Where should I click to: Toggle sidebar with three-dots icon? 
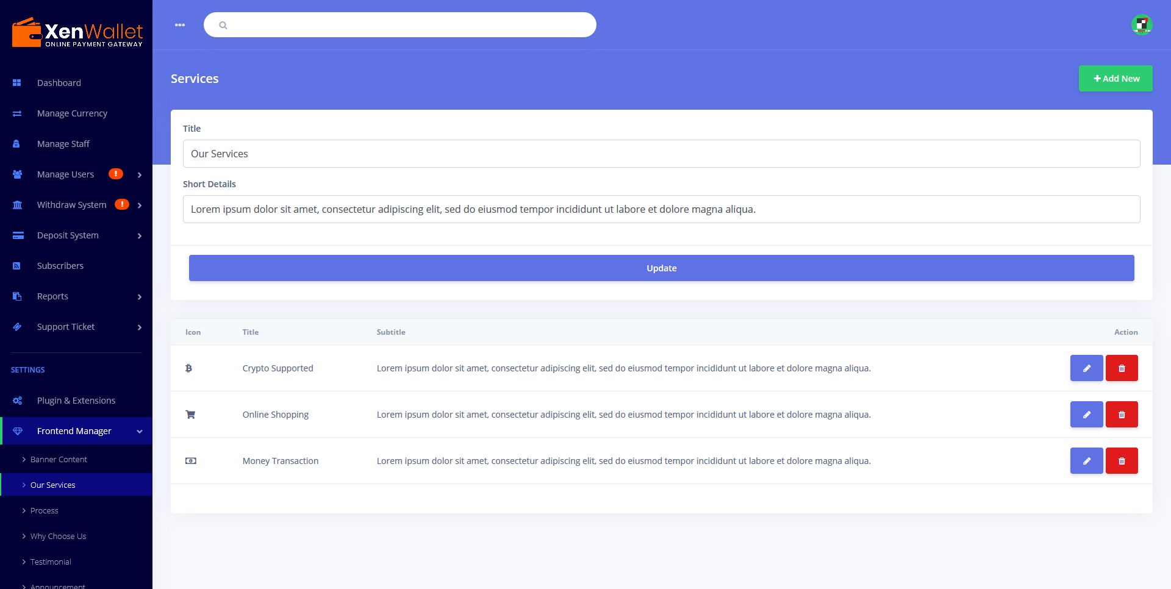coord(180,25)
